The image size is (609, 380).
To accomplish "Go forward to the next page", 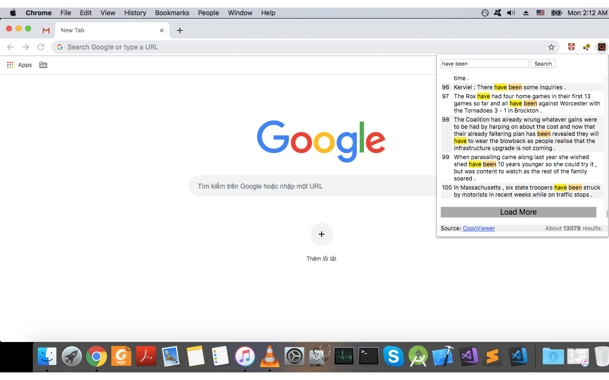I will point(26,47).
